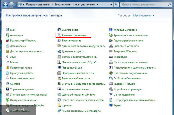Click the Forward navigation button
The image size is (174, 115).
point(12,5)
